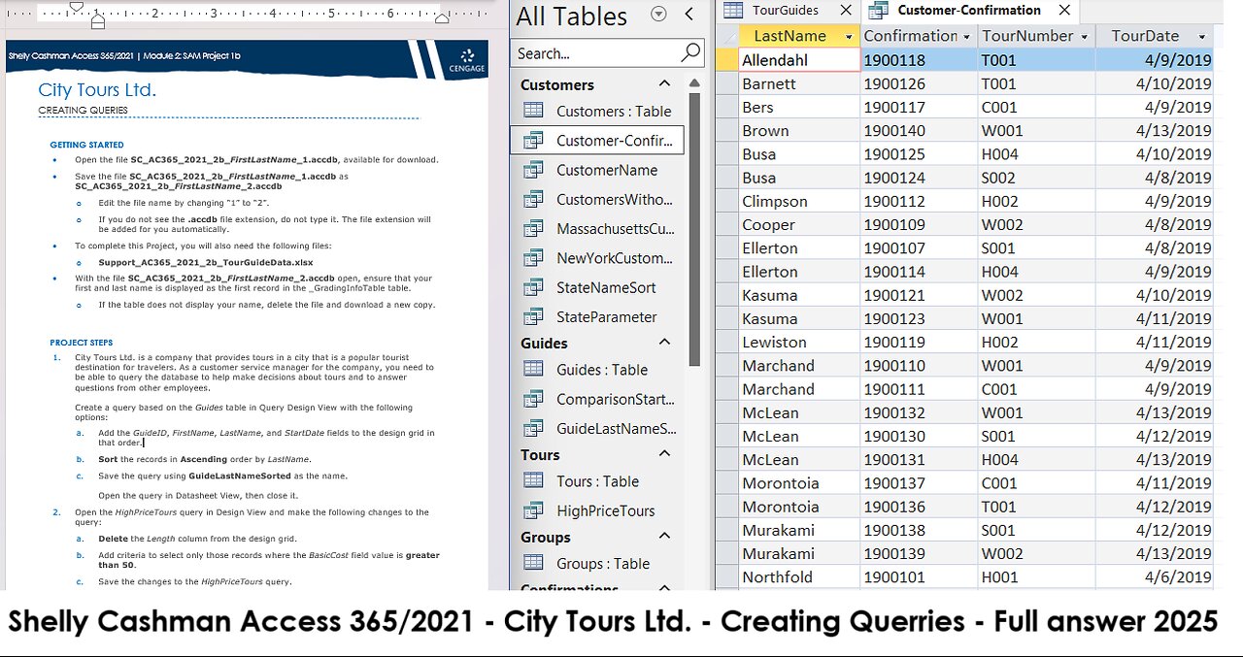The width and height of the screenshot is (1243, 657).
Task: Open the TourDate column filter dropdown
Action: point(1202,36)
